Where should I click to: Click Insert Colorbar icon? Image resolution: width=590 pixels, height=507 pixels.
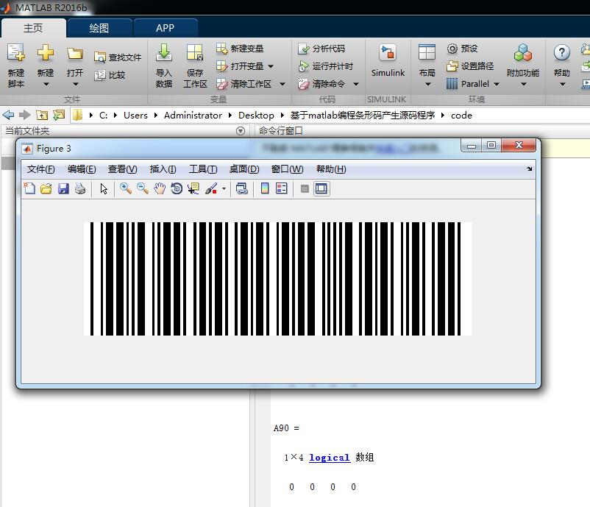click(265, 188)
